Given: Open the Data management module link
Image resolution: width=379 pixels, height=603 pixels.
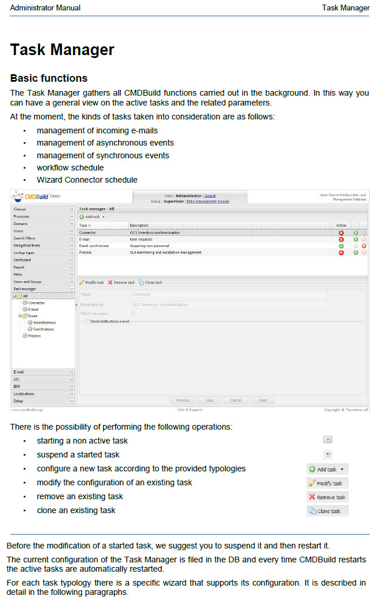Looking at the screenshot, I should click(x=207, y=201).
